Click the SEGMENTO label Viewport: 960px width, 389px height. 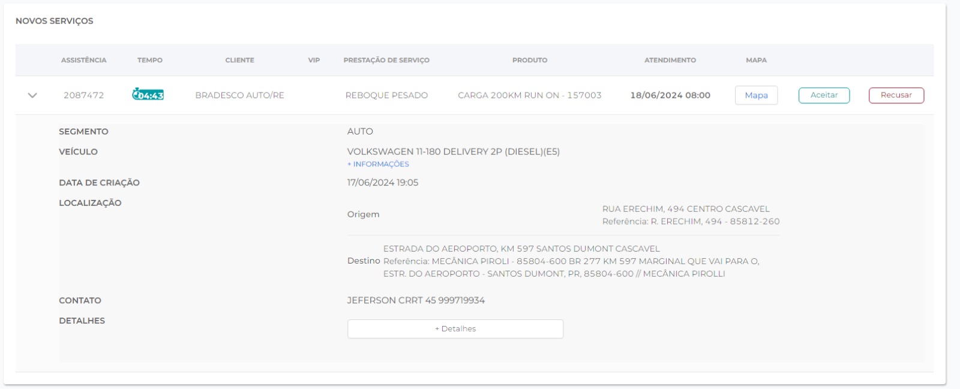[83, 131]
